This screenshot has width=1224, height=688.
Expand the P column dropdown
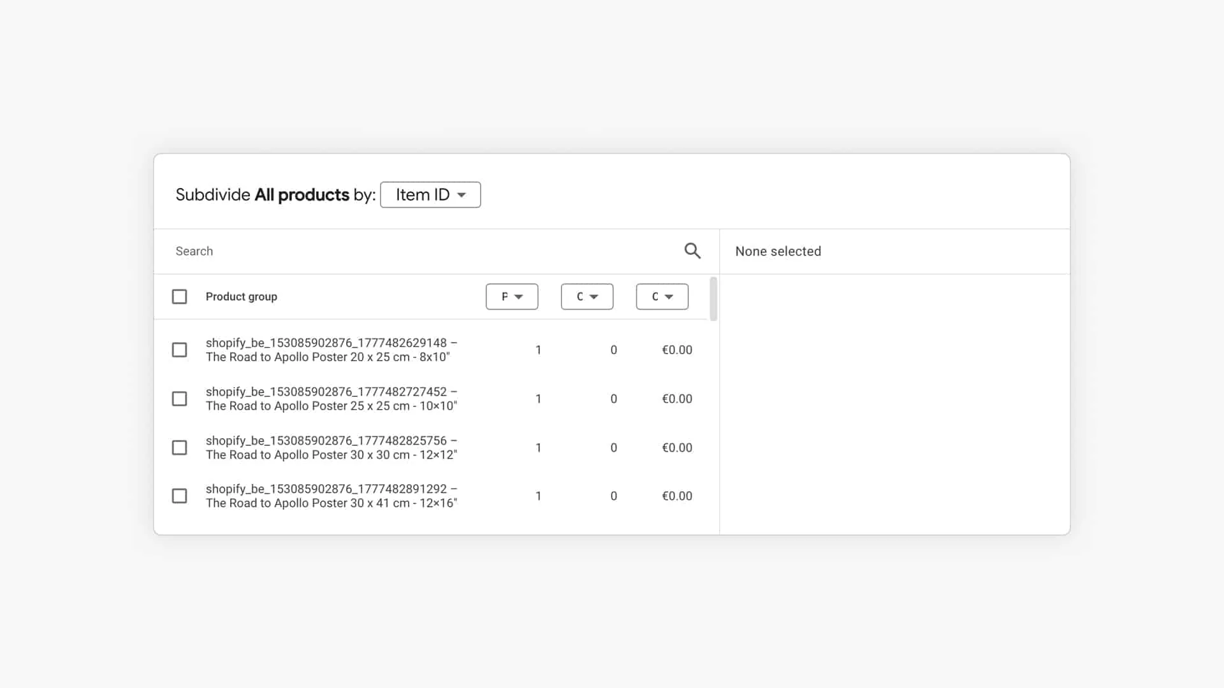511,297
